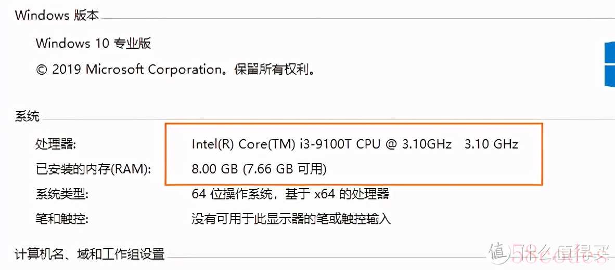
Task: Select the 系统 section heading
Action: (x=27, y=117)
